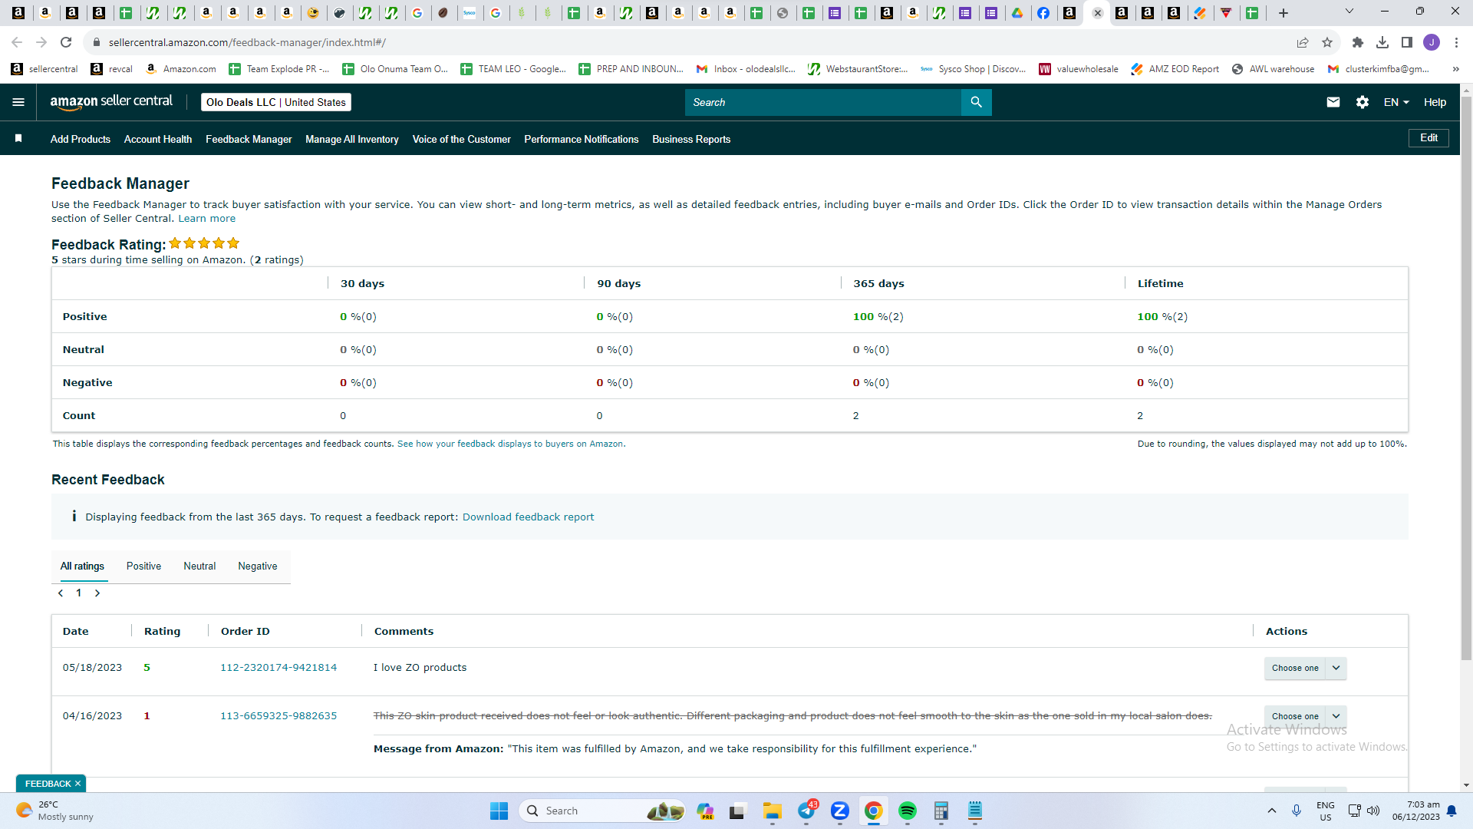Show Chrome downloads
This screenshot has width=1473, height=829.
[1382, 42]
